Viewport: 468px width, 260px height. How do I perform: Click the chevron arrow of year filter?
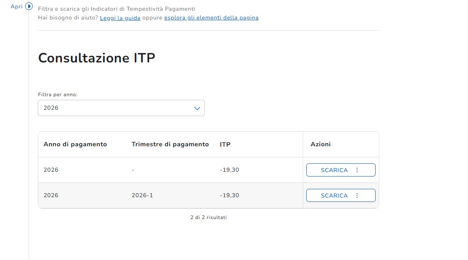tap(197, 108)
